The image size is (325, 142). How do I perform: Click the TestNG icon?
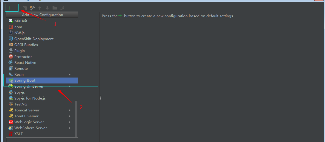tap(11, 104)
